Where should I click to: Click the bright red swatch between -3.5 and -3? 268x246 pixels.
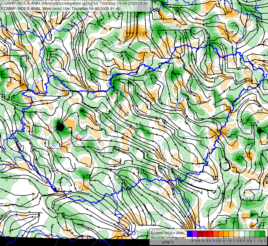click(x=211, y=234)
